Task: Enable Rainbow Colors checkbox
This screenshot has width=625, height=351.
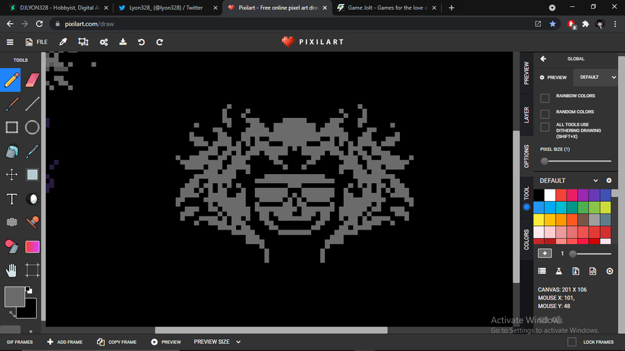Action: (544, 98)
